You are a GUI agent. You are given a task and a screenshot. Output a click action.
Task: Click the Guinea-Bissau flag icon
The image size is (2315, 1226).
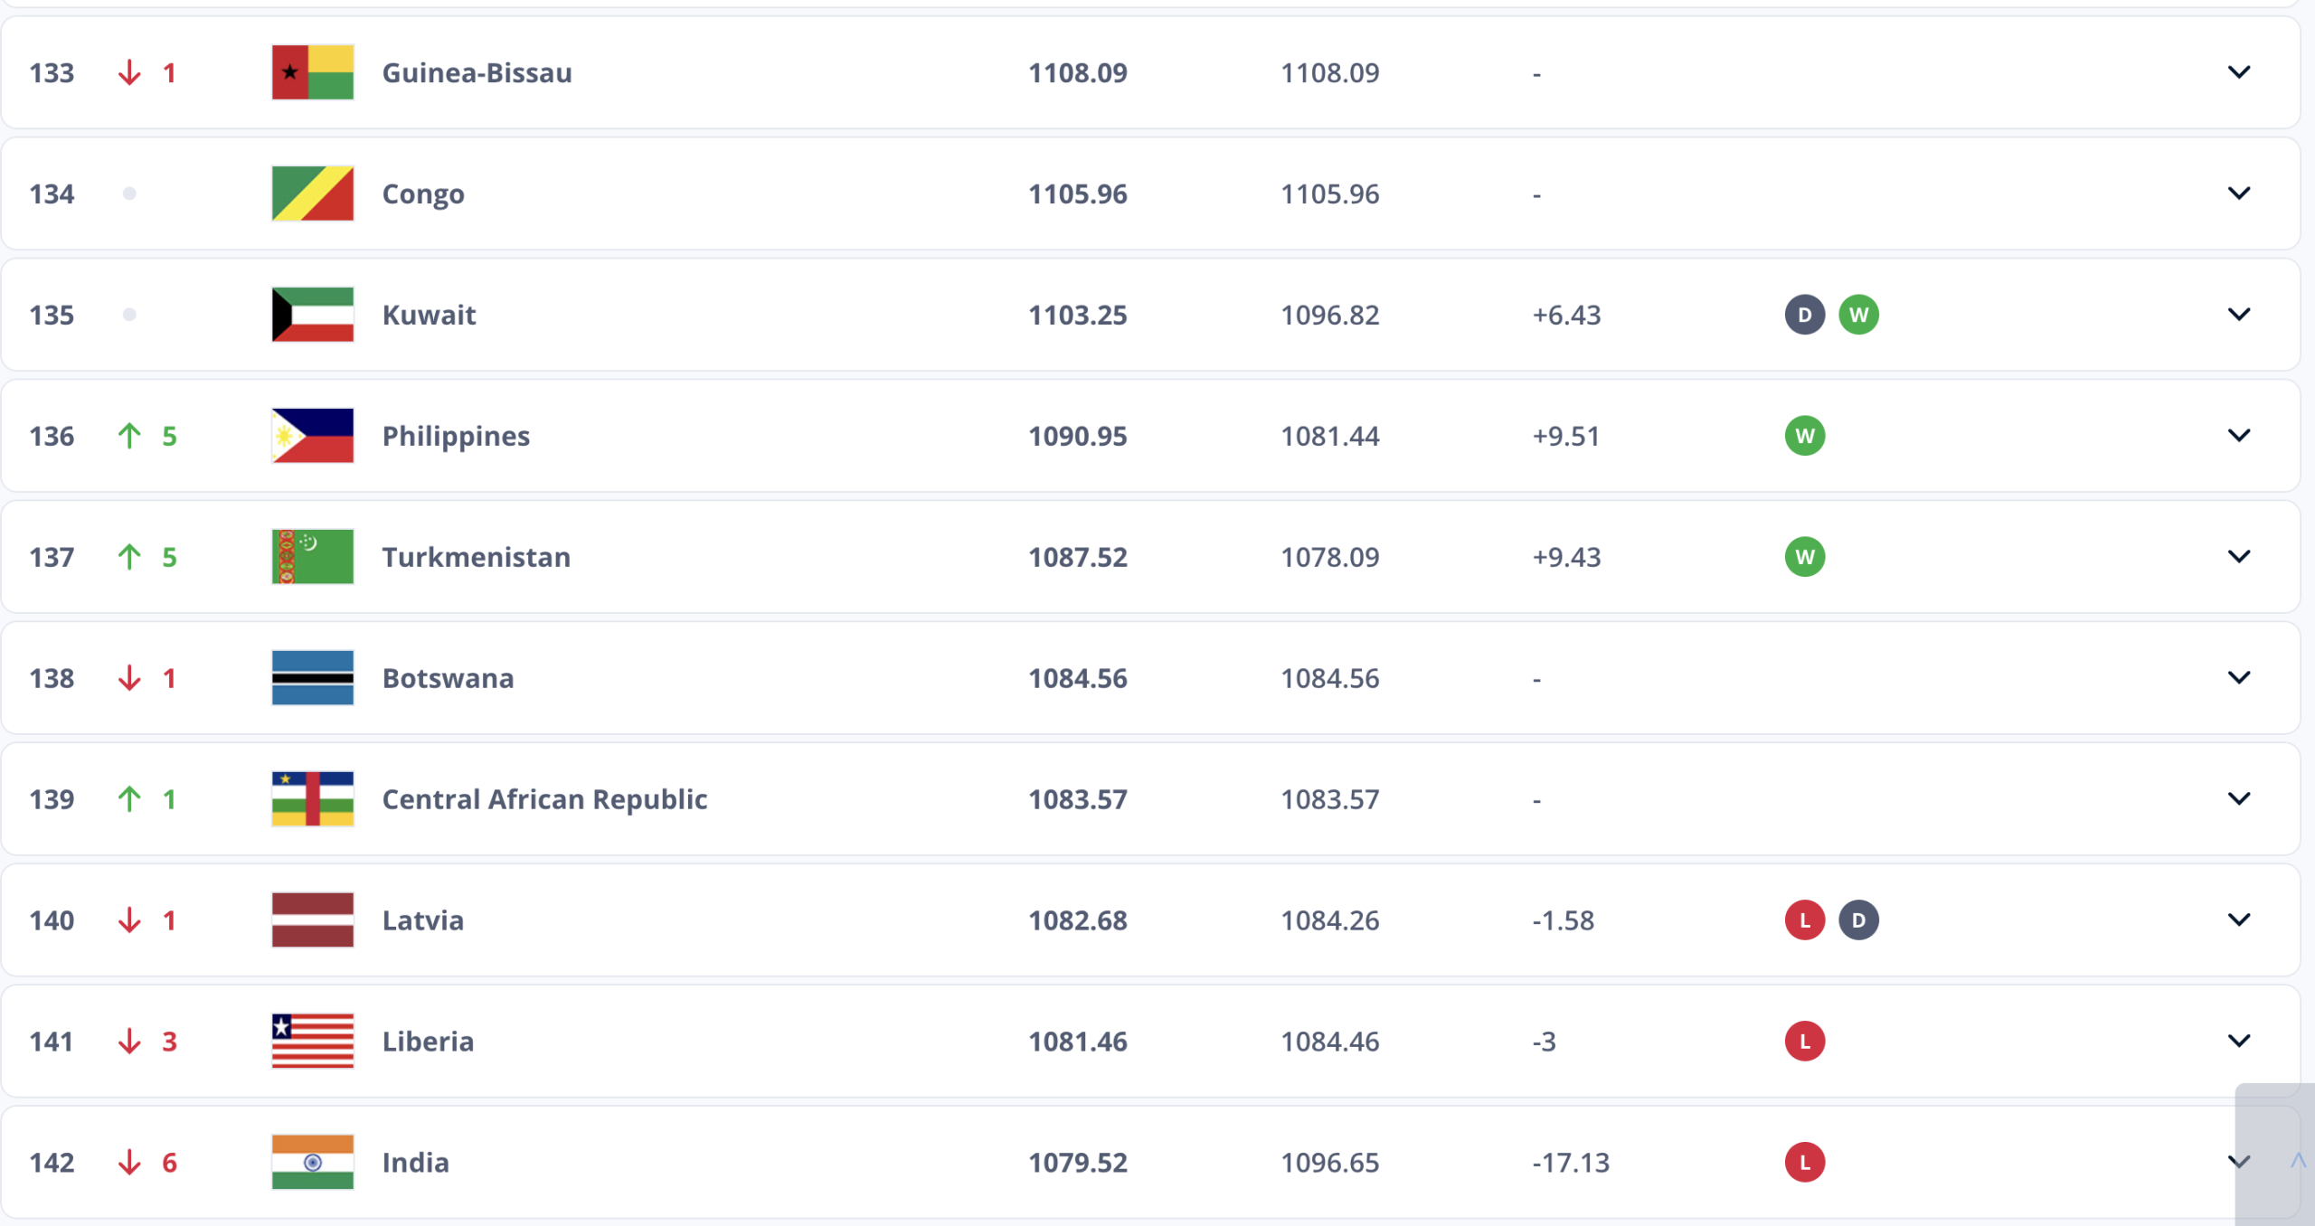(312, 72)
